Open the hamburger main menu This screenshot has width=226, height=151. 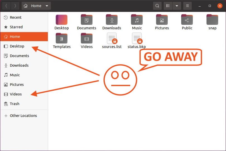[187, 6]
